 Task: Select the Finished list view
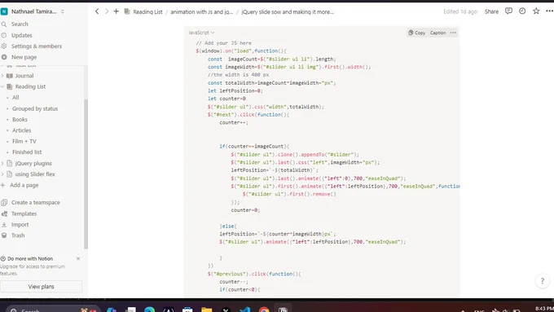(27, 152)
